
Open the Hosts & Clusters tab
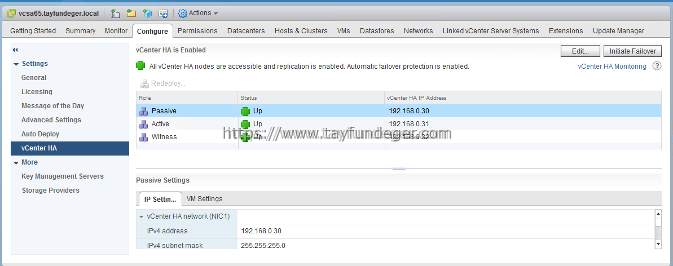point(301,31)
